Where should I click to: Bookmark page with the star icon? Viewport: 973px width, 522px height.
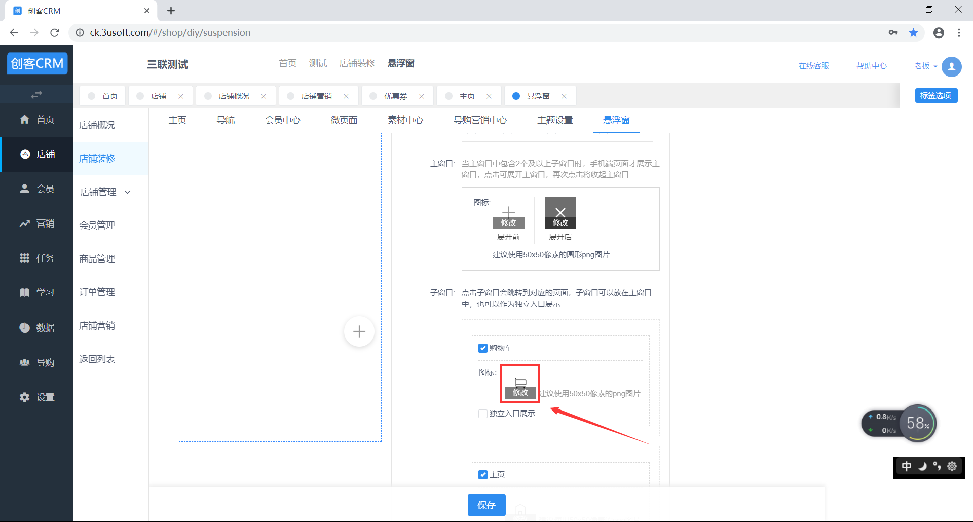pos(913,33)
